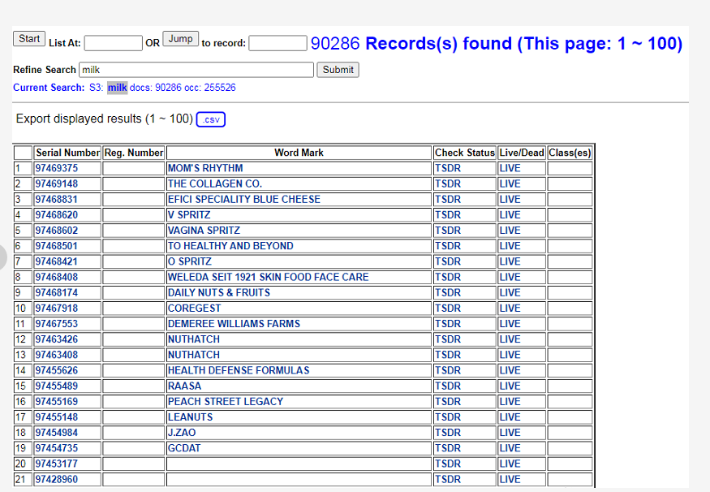This screenshot has width=710, height=492.
Task: Open serial number 97463426
Action: tap(57, 339)
